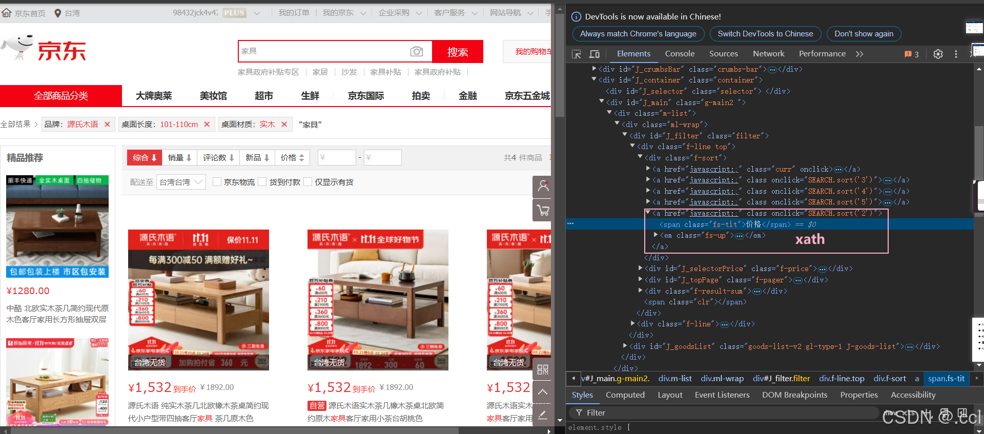Click the JD dog logo
This screenshot has height=434, width=984.
18,48
